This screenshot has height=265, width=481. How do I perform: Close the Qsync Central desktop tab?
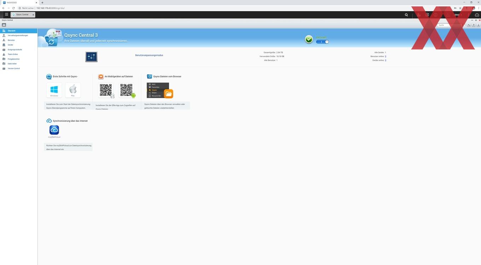click(x=33, y=15)
